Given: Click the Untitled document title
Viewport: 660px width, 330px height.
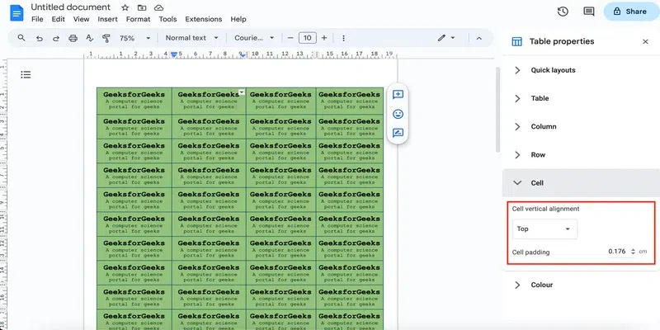Looking at the screenshot, I should (71, 7).
